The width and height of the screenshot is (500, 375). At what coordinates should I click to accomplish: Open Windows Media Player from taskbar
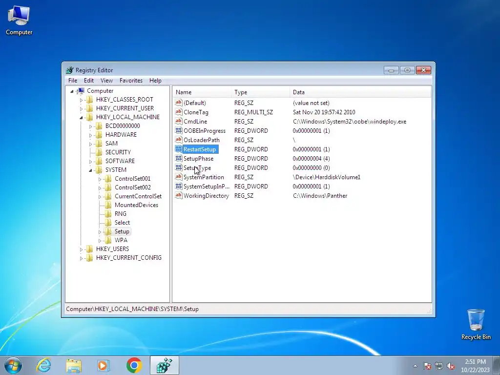click(104, 365)
